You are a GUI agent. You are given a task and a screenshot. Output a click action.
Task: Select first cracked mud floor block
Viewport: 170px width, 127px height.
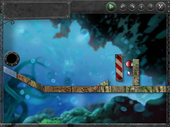click(x=58, y=89)
